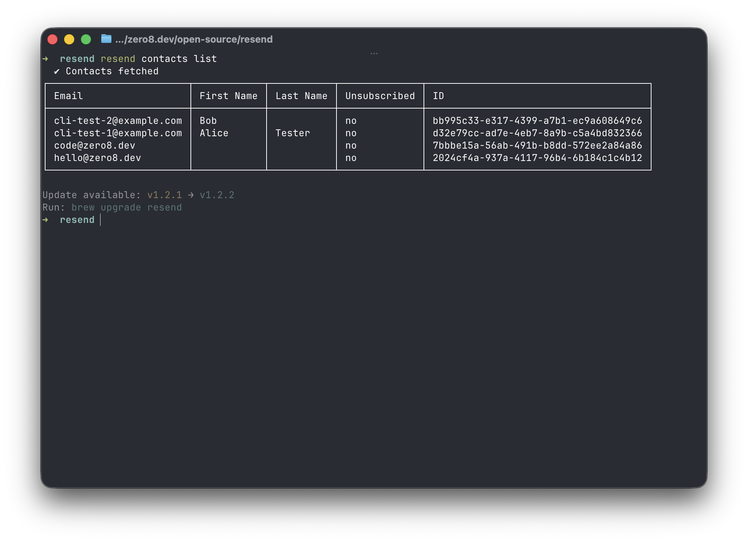Image resolution: width=748 pixels, height=542 pixels.
Task: Click the green prompt arrow on first line
Action: click(45, 59)
